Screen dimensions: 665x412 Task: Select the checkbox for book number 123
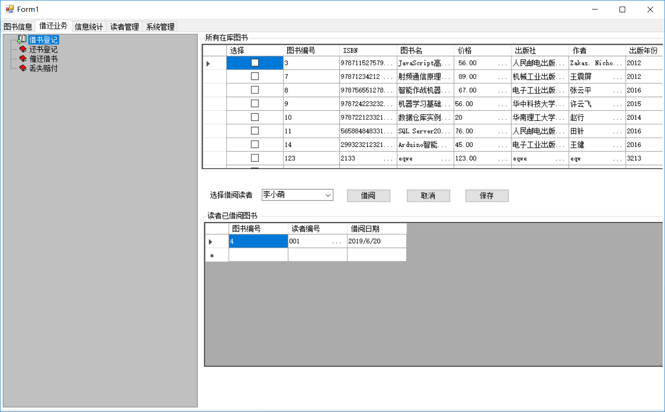[255, 158]
